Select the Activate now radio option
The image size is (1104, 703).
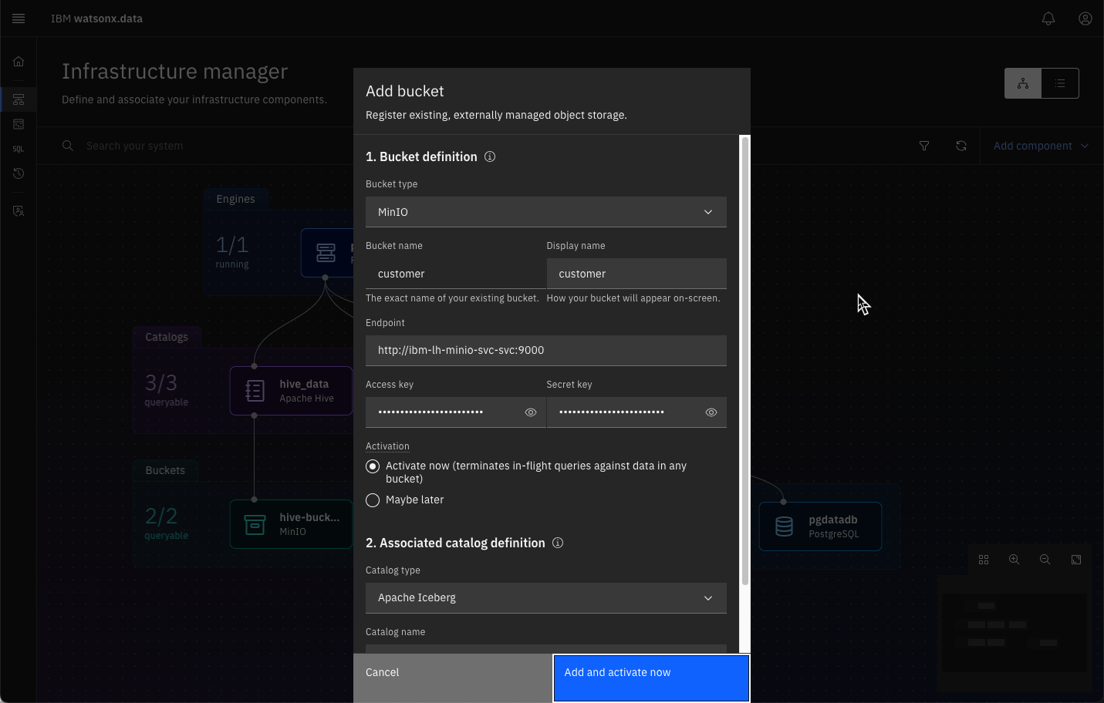[373, 466]
